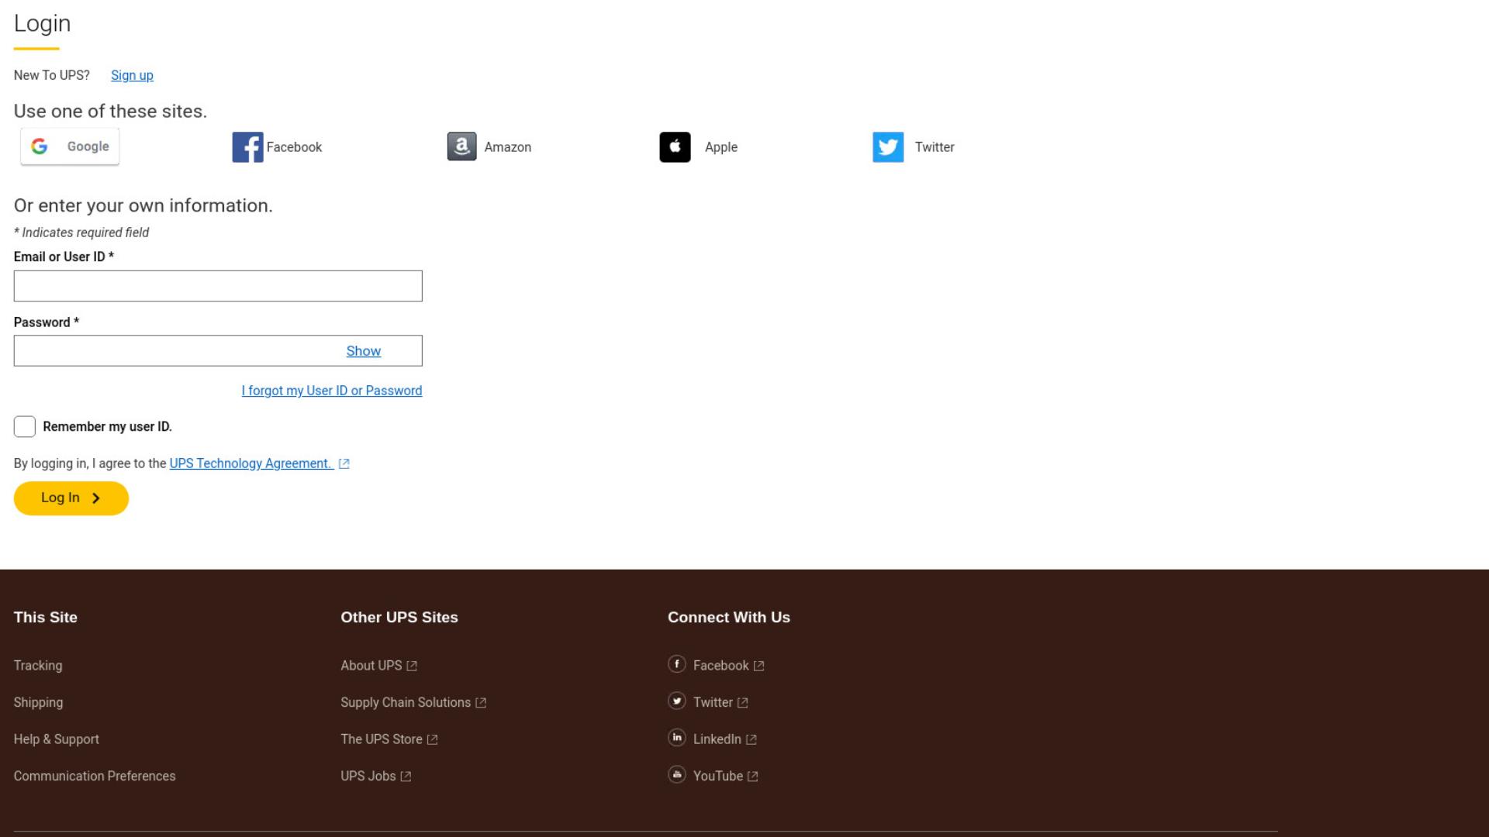Click the 'This Site' footer heading
The height and width of the screenshot is (837, 1489).
coord(46,618)
